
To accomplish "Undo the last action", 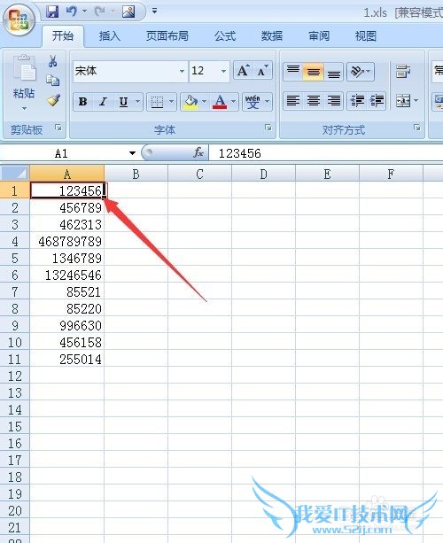I will tap(72, 12).
